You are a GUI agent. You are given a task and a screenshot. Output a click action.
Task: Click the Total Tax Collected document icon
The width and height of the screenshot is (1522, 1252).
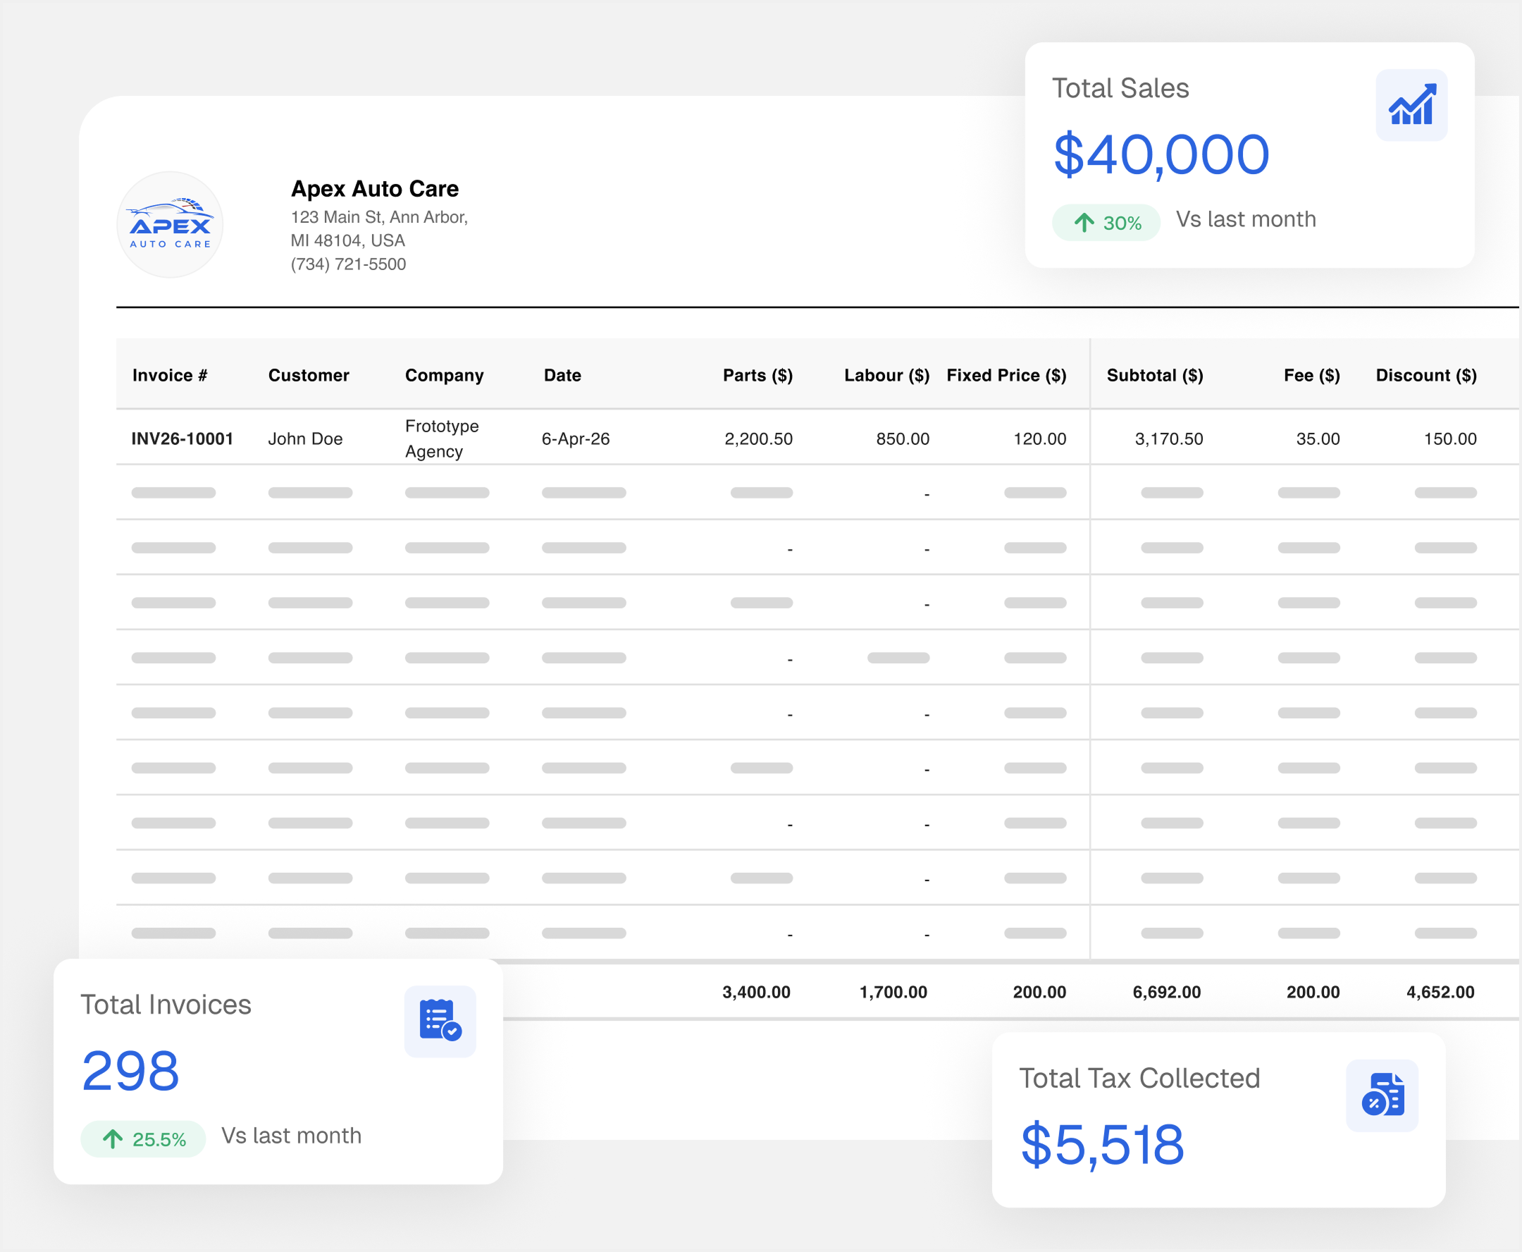click(1382, 1095)
